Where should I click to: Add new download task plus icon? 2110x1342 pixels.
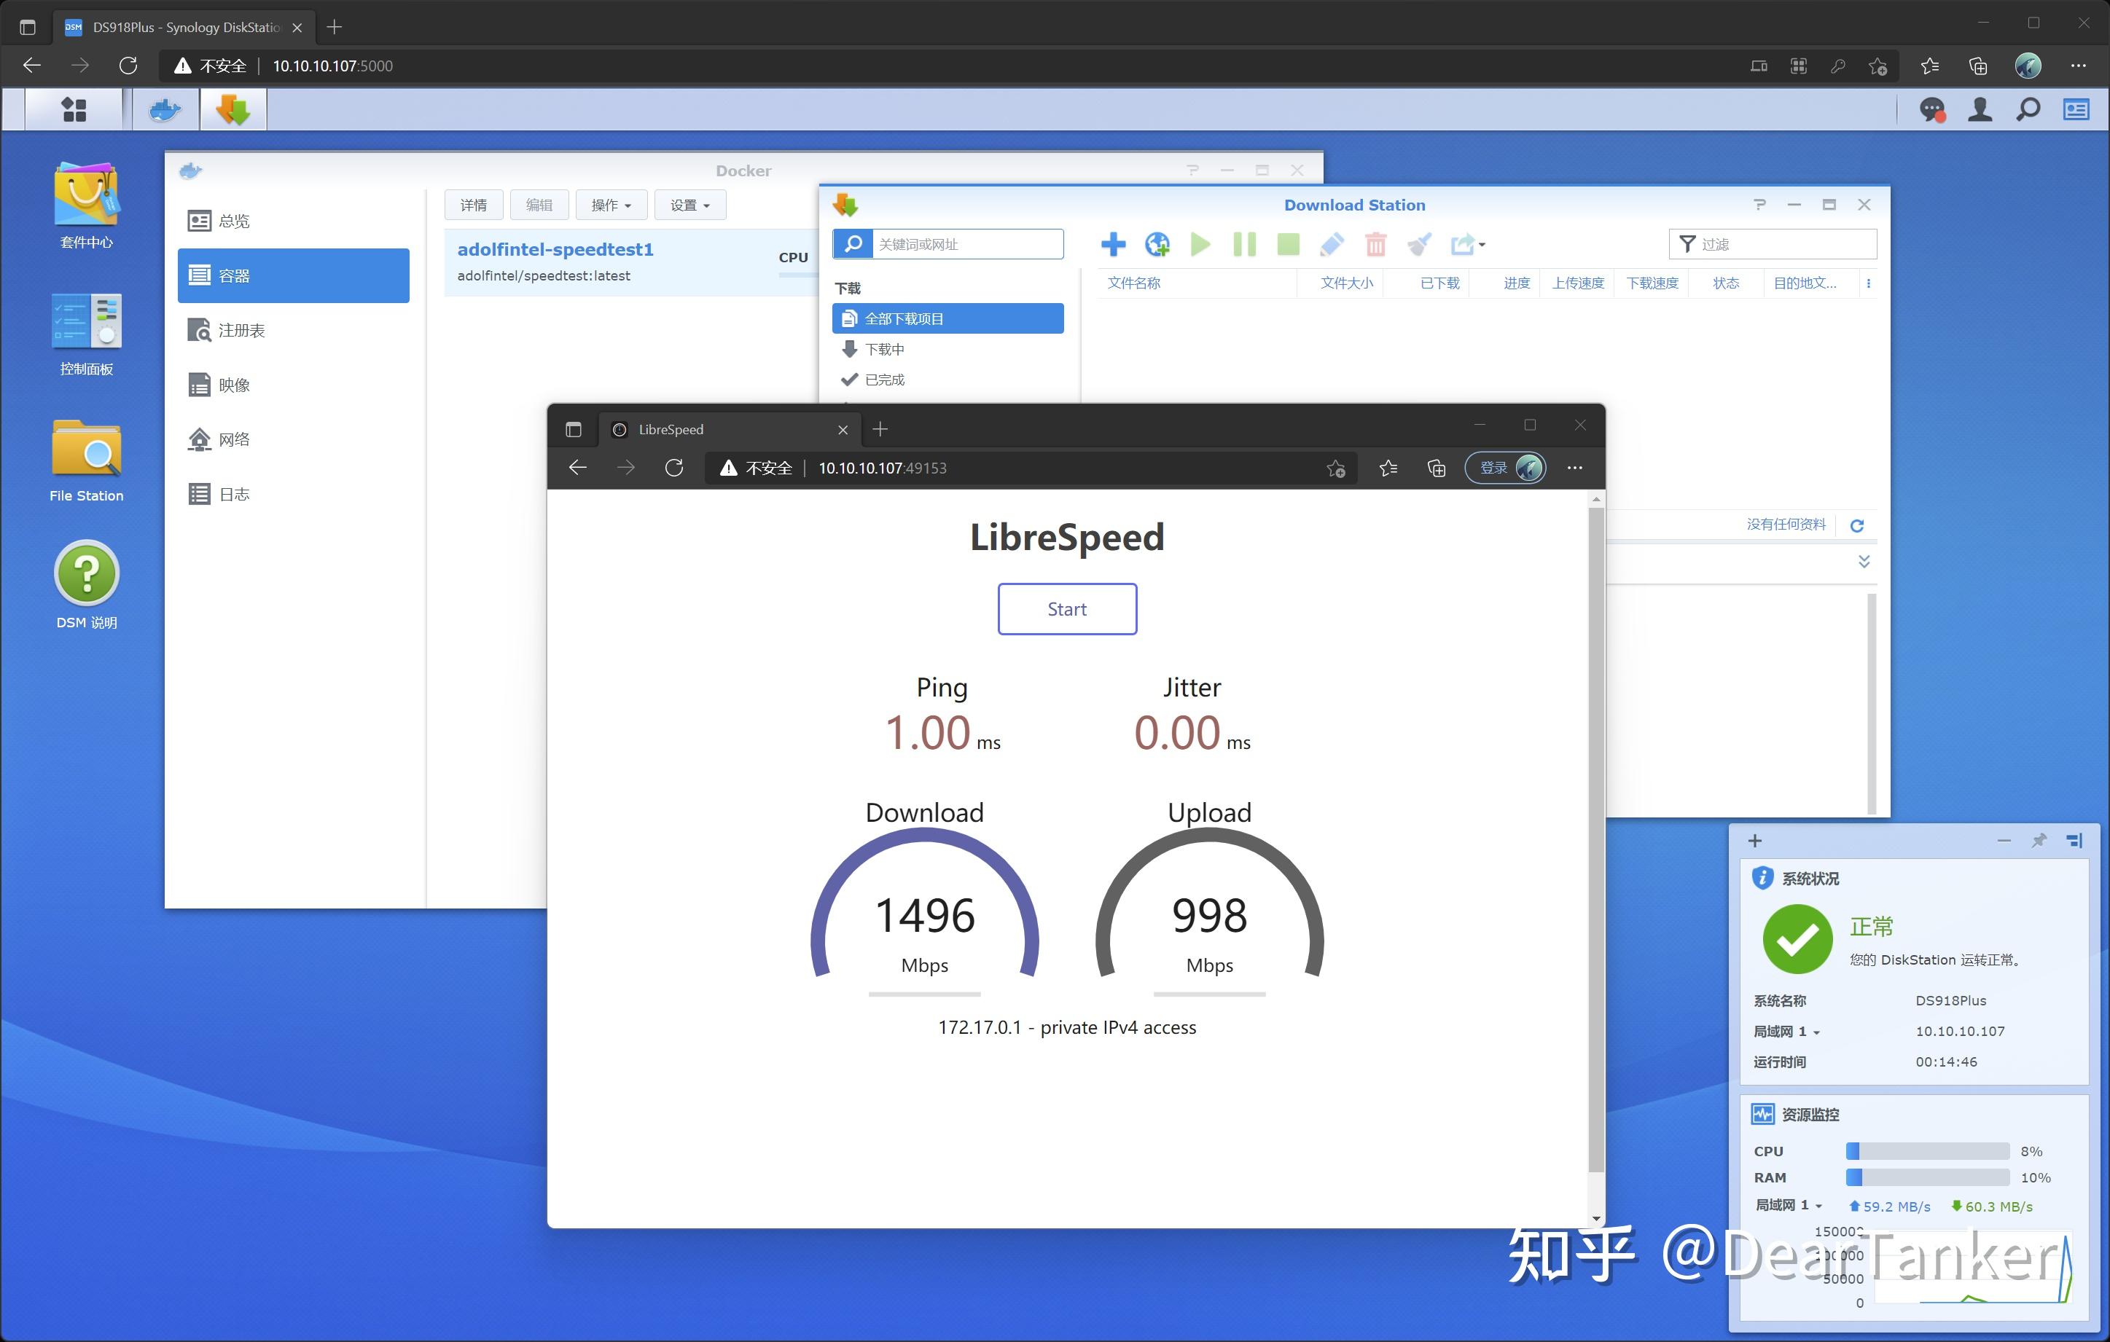[x=1113, y=244]
